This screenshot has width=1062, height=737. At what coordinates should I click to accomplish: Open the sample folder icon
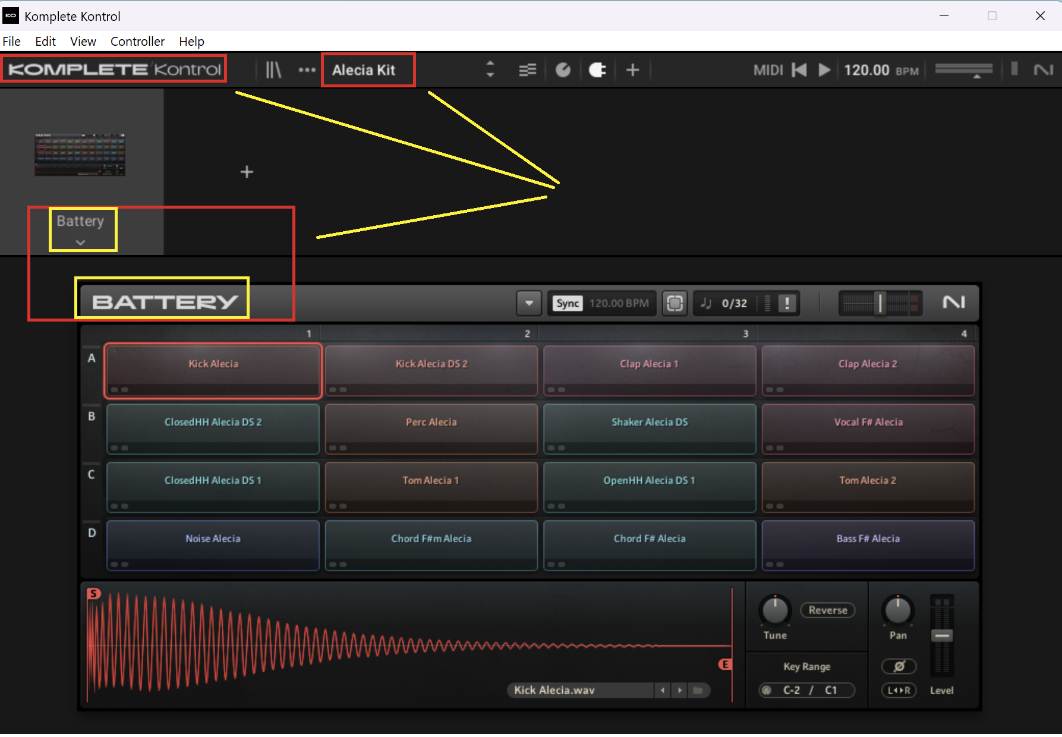[698, 690]
